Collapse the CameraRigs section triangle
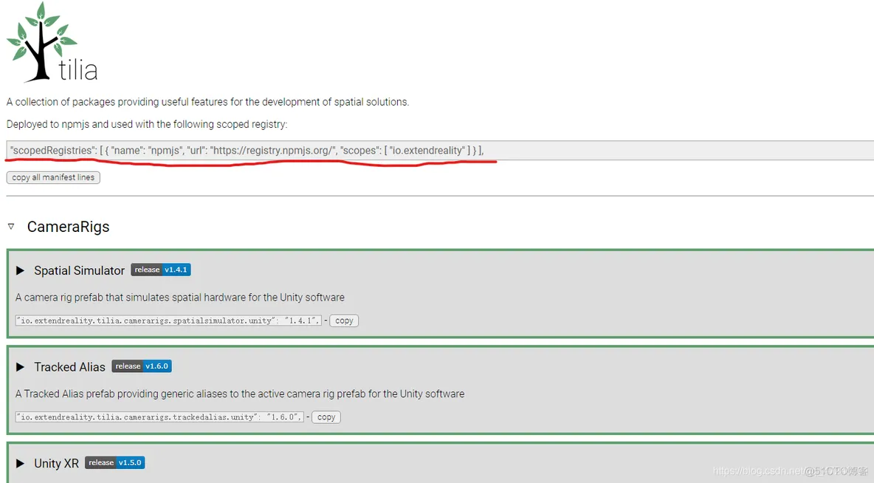874x483 pixels. click(x=11, y=227)
